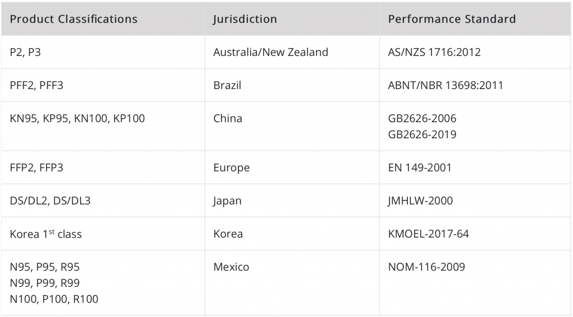Click the Brazil jurisdiction cell
Image resolution: width=573 pixels, height=317 pixels.
[227, 85]
